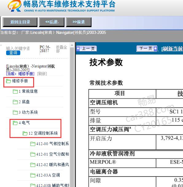The width and height of the screenshot is (183, 187).
Task: Go to next page with 下一页
Action: [x=147, y=48]
